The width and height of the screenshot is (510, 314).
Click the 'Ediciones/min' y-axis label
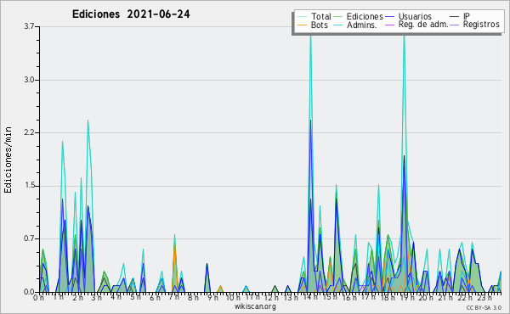(x=8, y=160)
